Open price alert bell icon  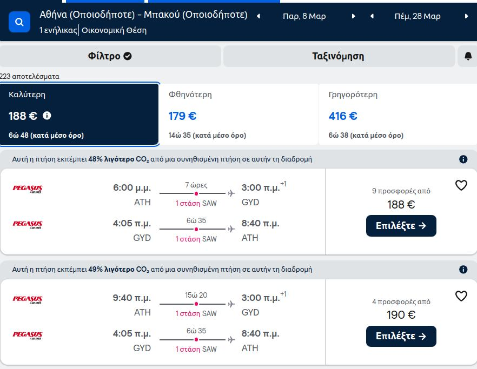pos(468,56)
